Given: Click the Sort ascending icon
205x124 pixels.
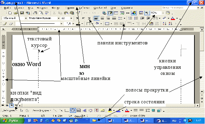Looking at the screenshot, I should click(164, 24).
